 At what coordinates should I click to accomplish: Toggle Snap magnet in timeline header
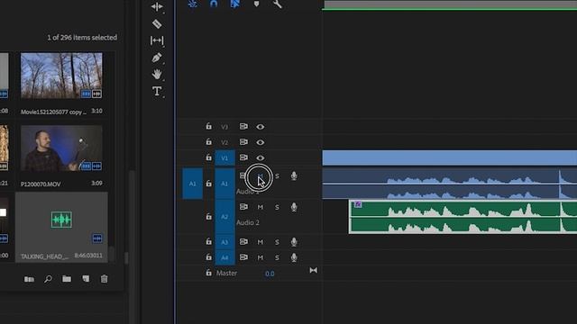click(214, 4)
